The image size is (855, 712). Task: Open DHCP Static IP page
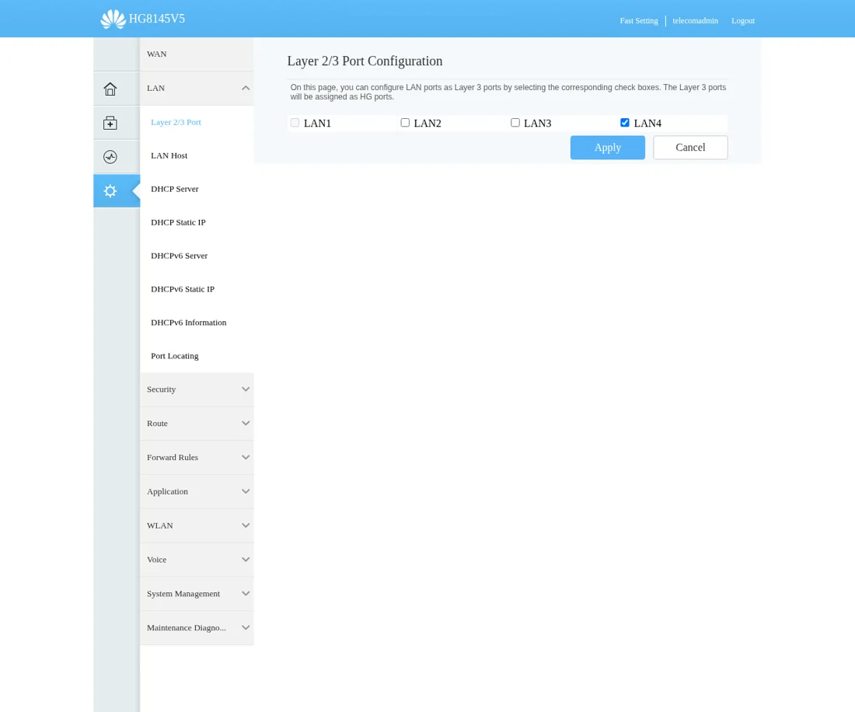point(178,222)
